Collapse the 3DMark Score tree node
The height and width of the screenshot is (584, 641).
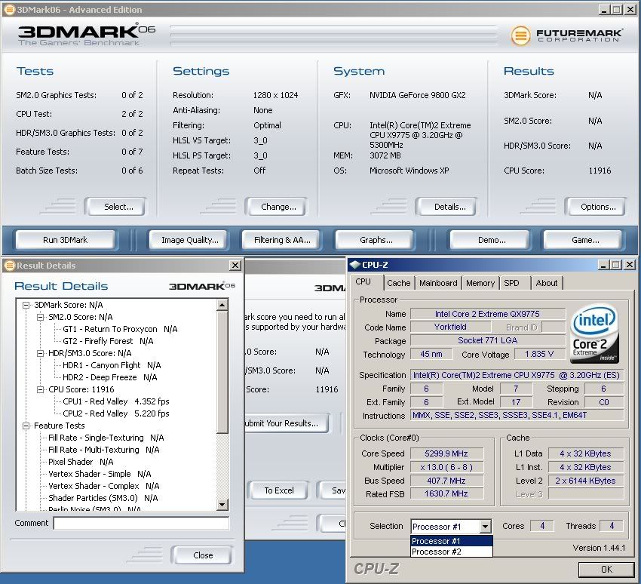[26, 305]
